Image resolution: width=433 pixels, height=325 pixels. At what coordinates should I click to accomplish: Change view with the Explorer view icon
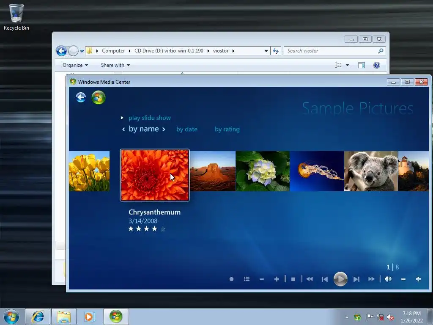coord(338,65)
